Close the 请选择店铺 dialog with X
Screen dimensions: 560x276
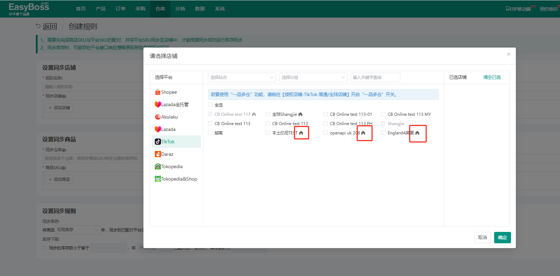(509, 54)
